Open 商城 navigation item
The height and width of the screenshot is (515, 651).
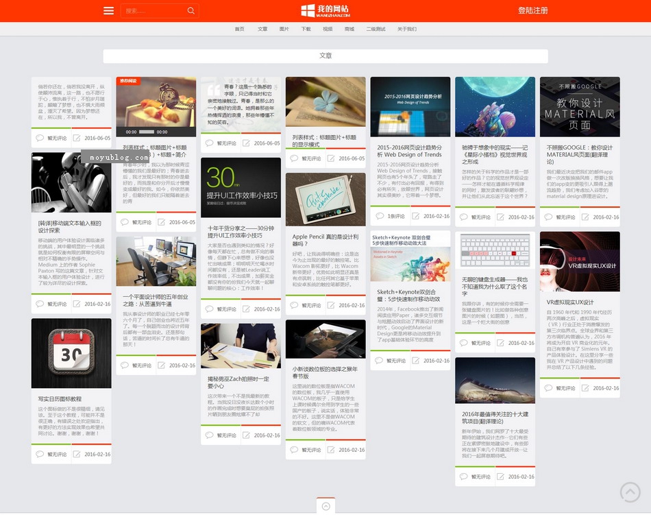coord(349,29)
